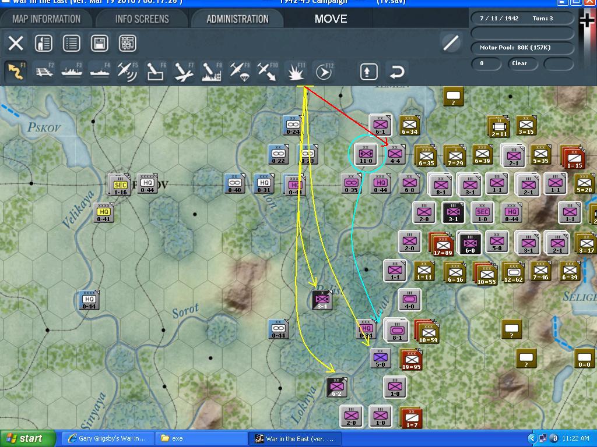597x447 pixels.
Task: Click the F12 end turn arrow icon
Action: click(323, 71)
